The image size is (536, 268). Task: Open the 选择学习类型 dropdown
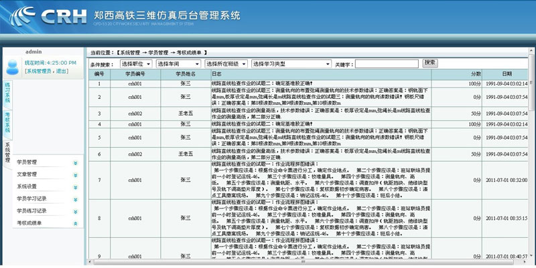point(291,63)
